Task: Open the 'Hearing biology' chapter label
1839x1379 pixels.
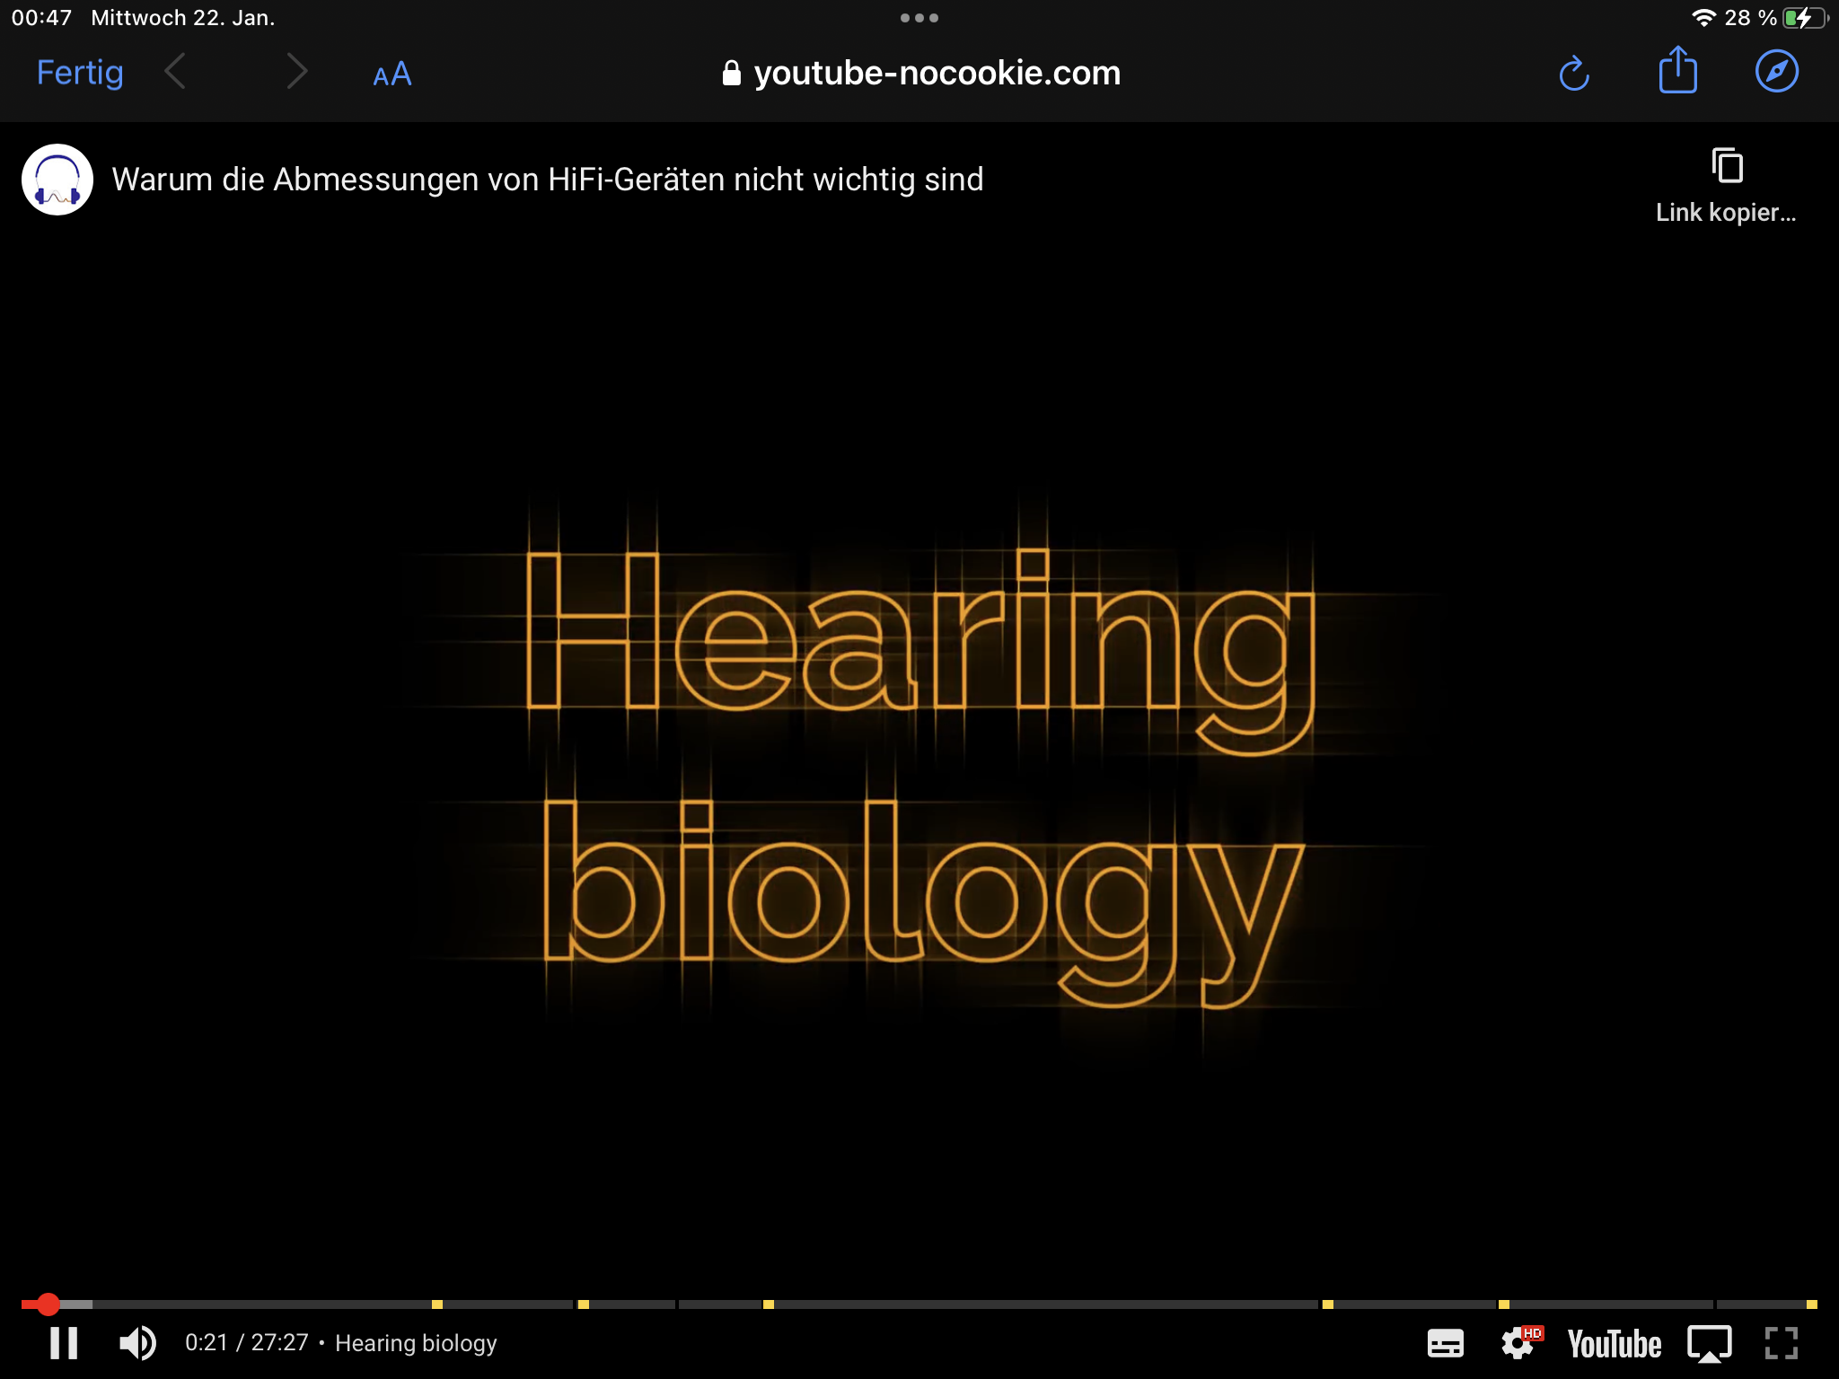Action: (416, 1343)
